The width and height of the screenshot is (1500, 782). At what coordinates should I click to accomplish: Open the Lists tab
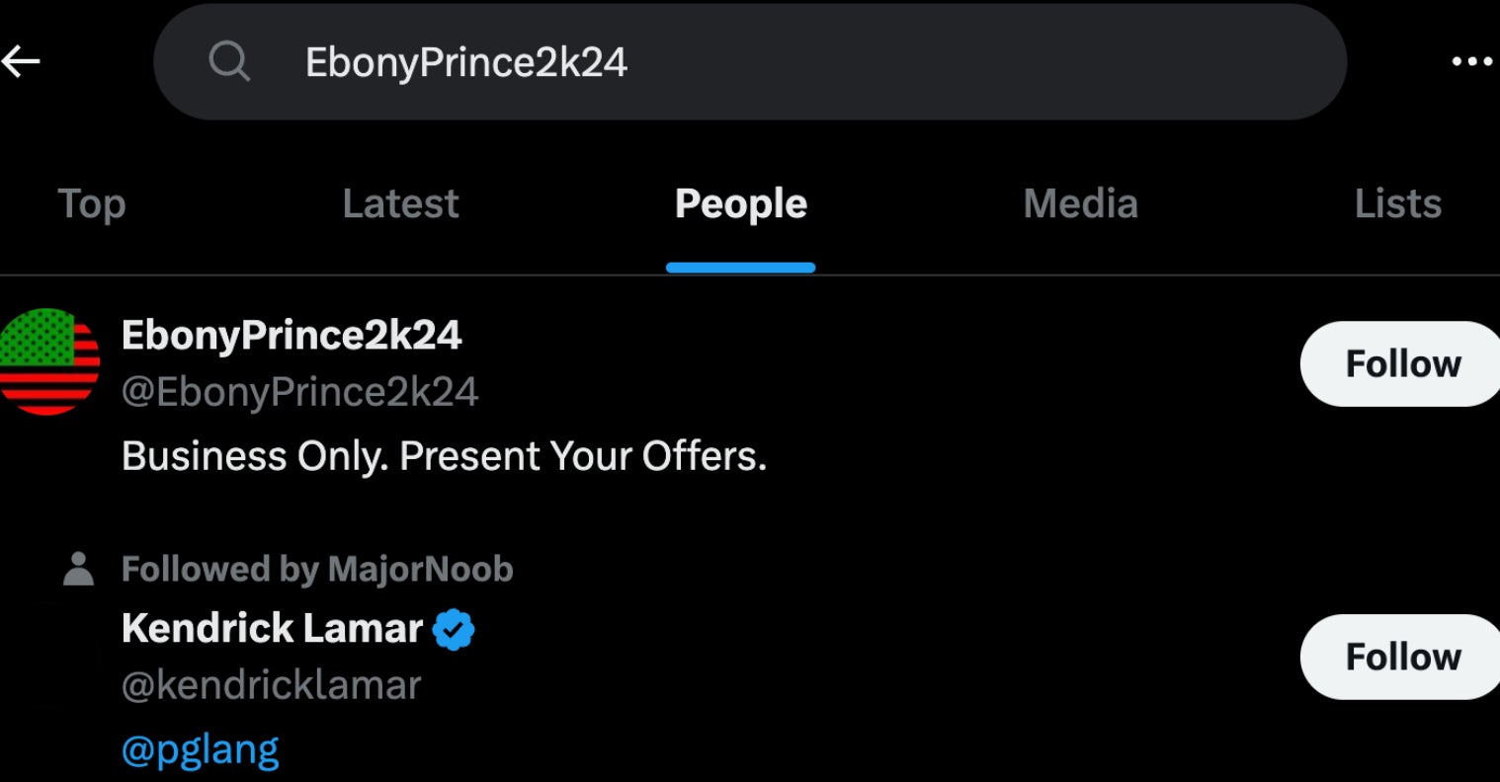coord(1397,204)
